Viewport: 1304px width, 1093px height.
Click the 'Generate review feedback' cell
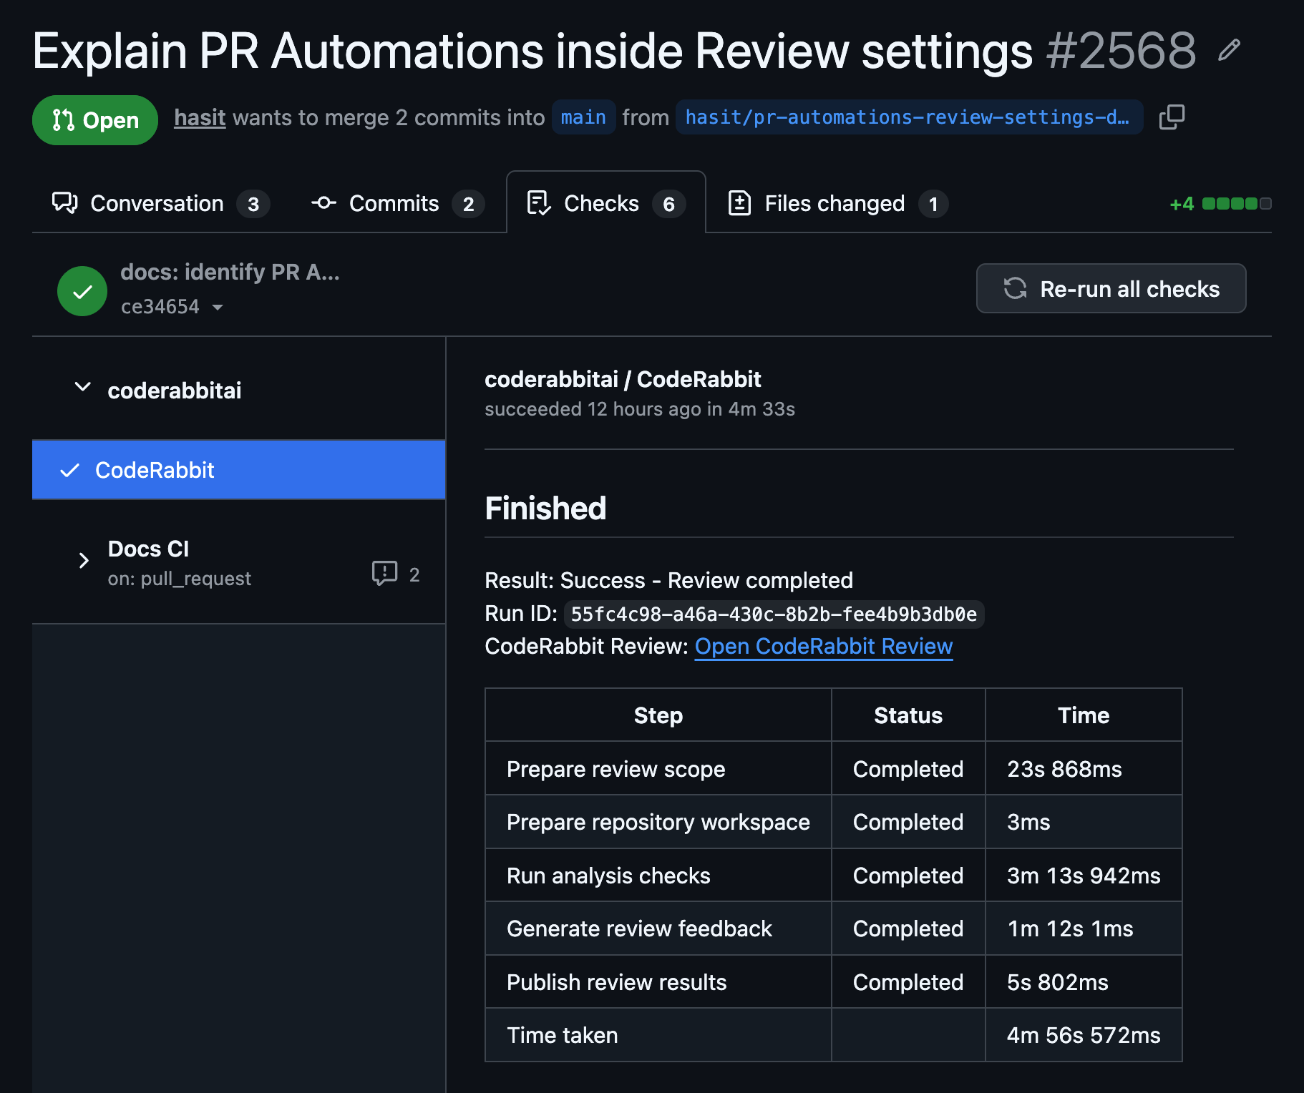(x=658, y=928)
